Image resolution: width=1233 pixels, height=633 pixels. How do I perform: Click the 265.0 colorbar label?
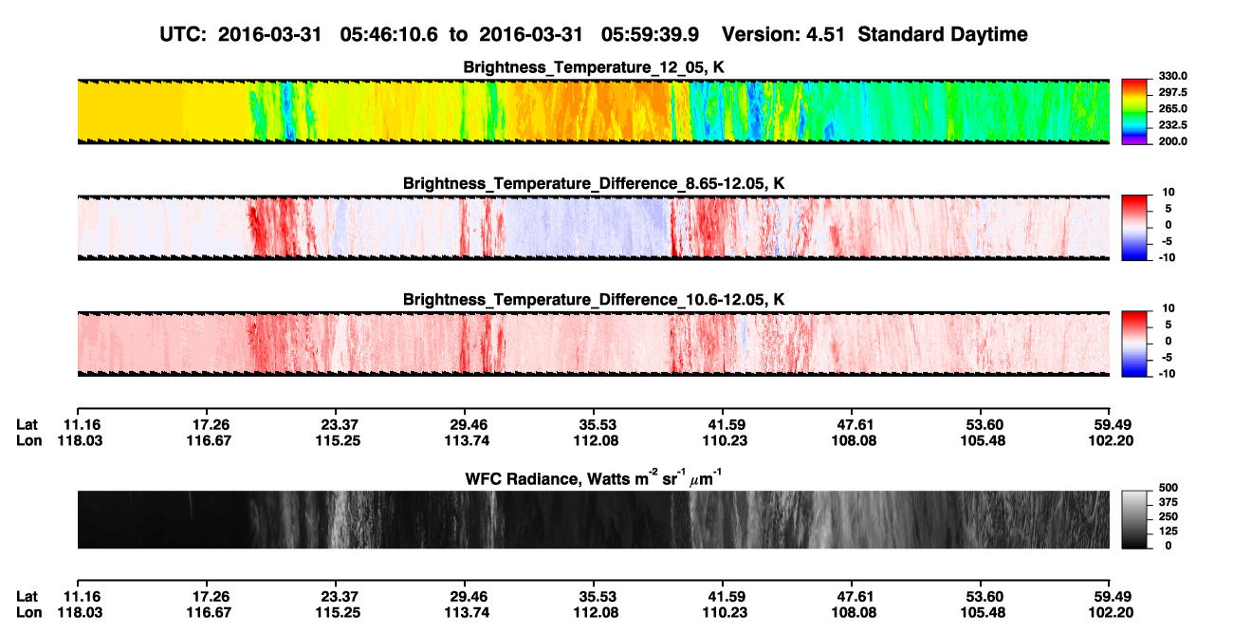pyautogui.click(x=1173, y=108)
